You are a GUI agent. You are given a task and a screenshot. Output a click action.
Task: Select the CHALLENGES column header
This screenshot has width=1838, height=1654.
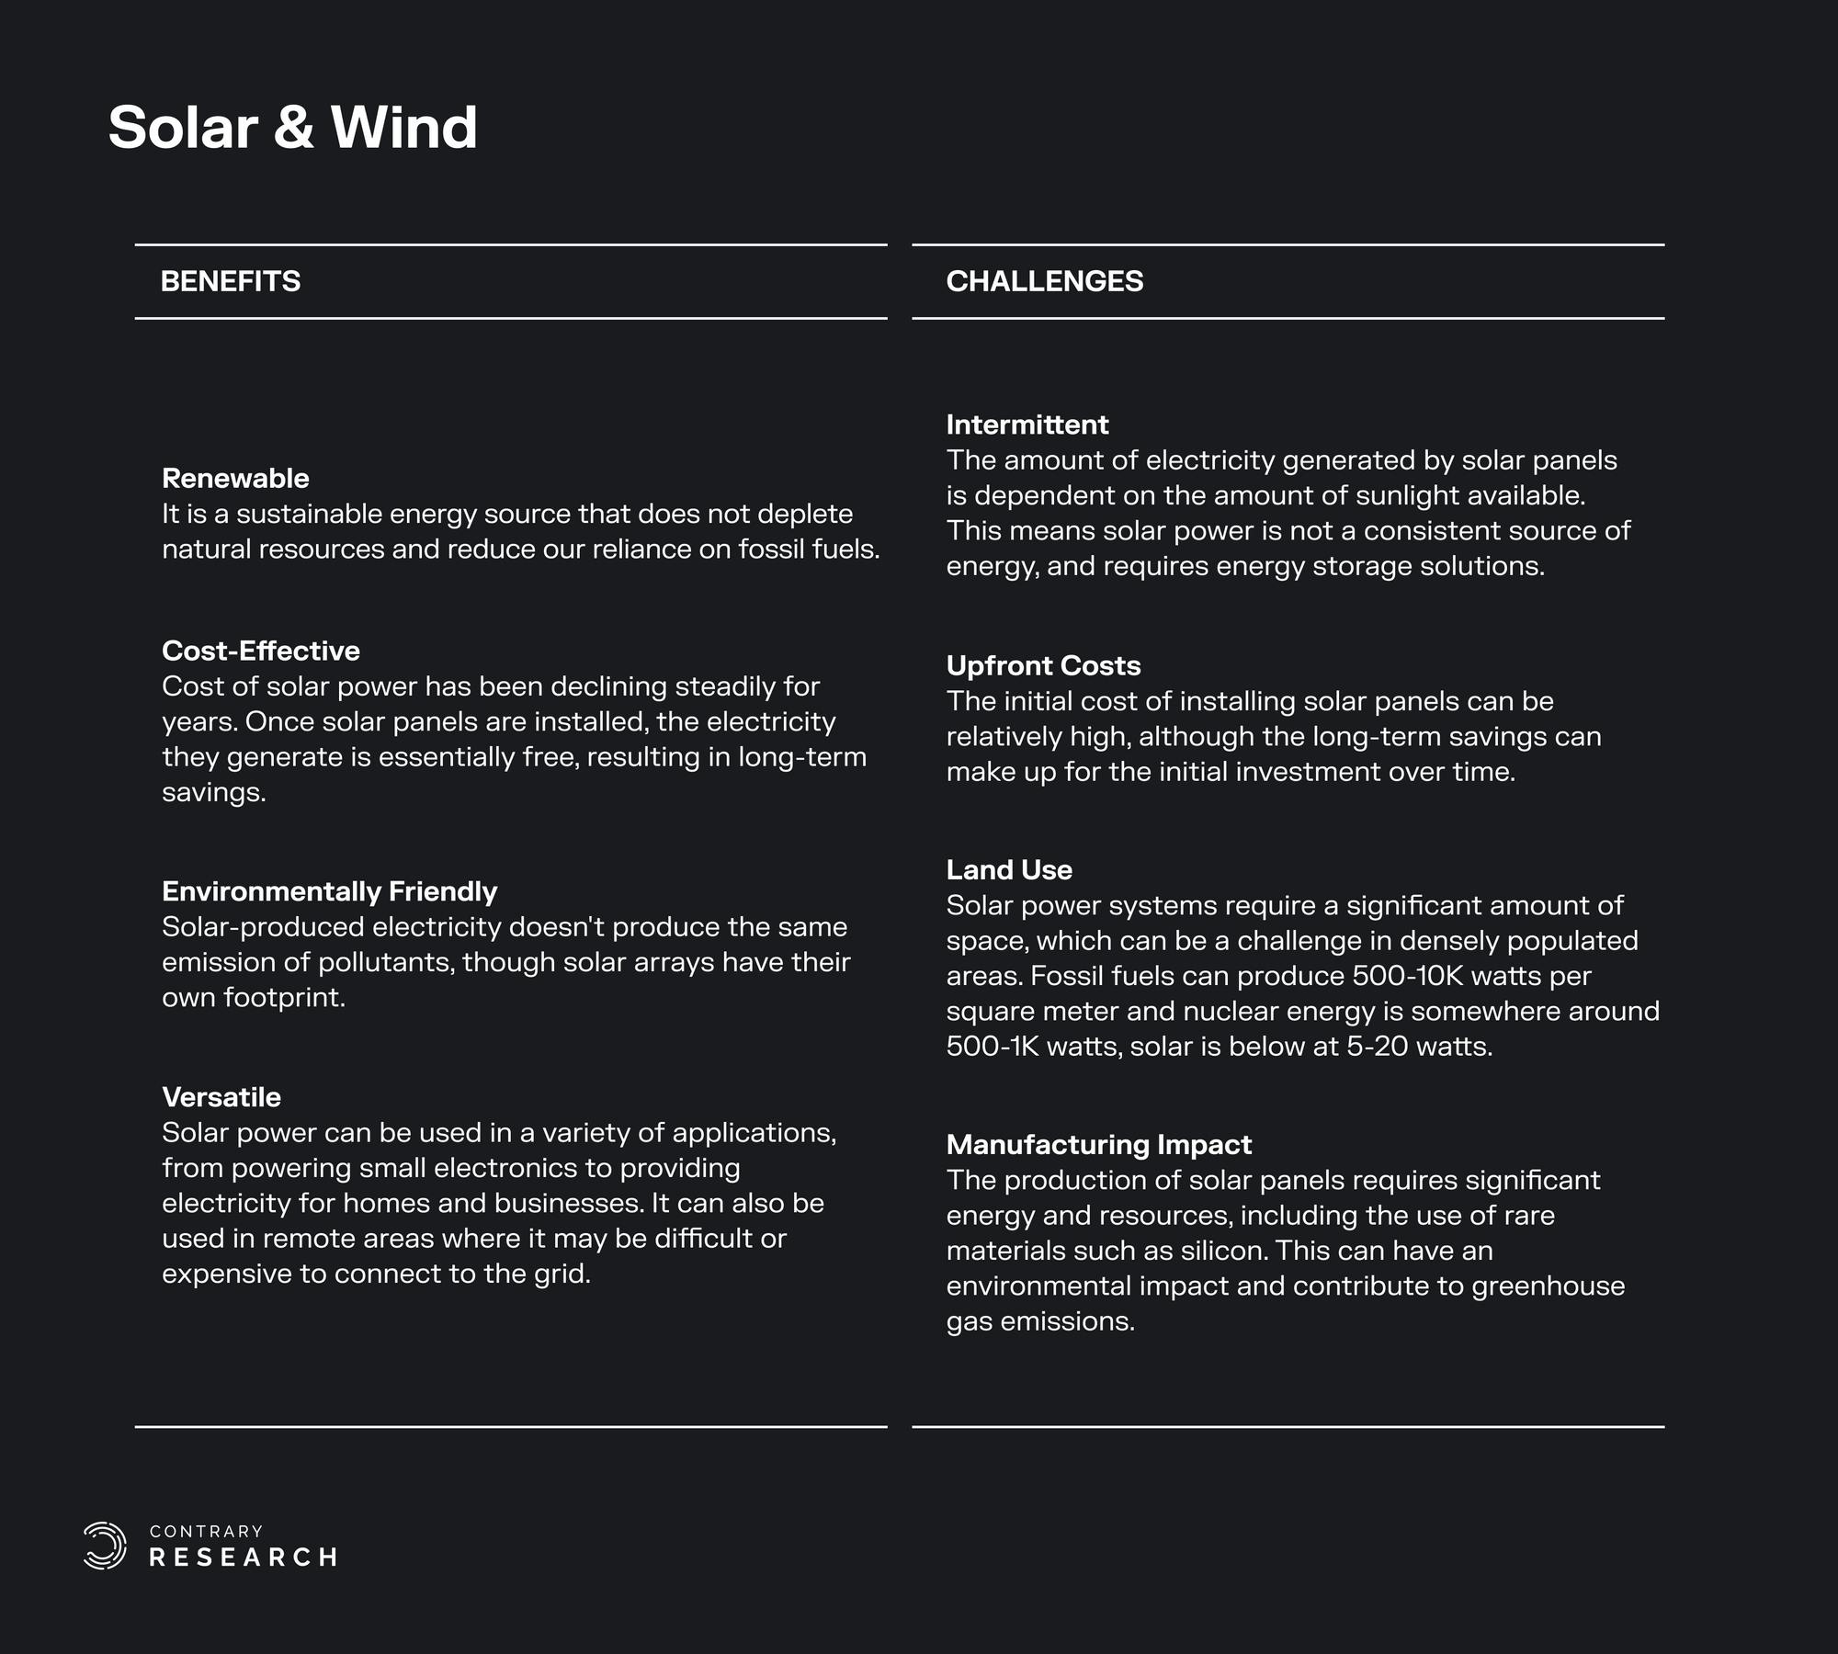coord(1044,281)
